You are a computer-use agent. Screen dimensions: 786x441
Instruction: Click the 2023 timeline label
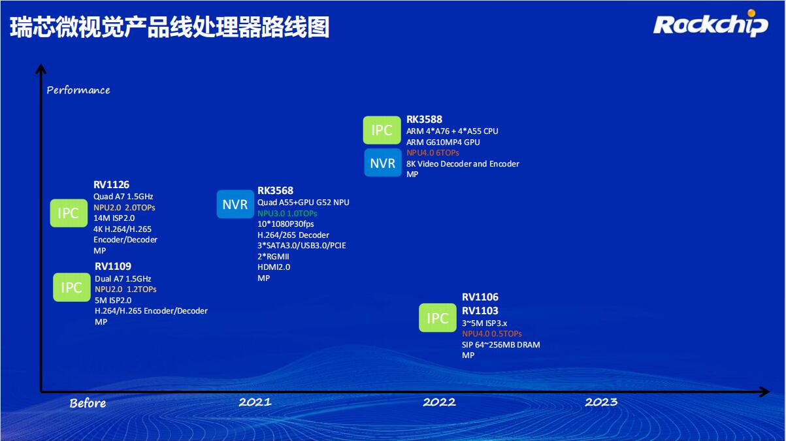tap(601, 402)
